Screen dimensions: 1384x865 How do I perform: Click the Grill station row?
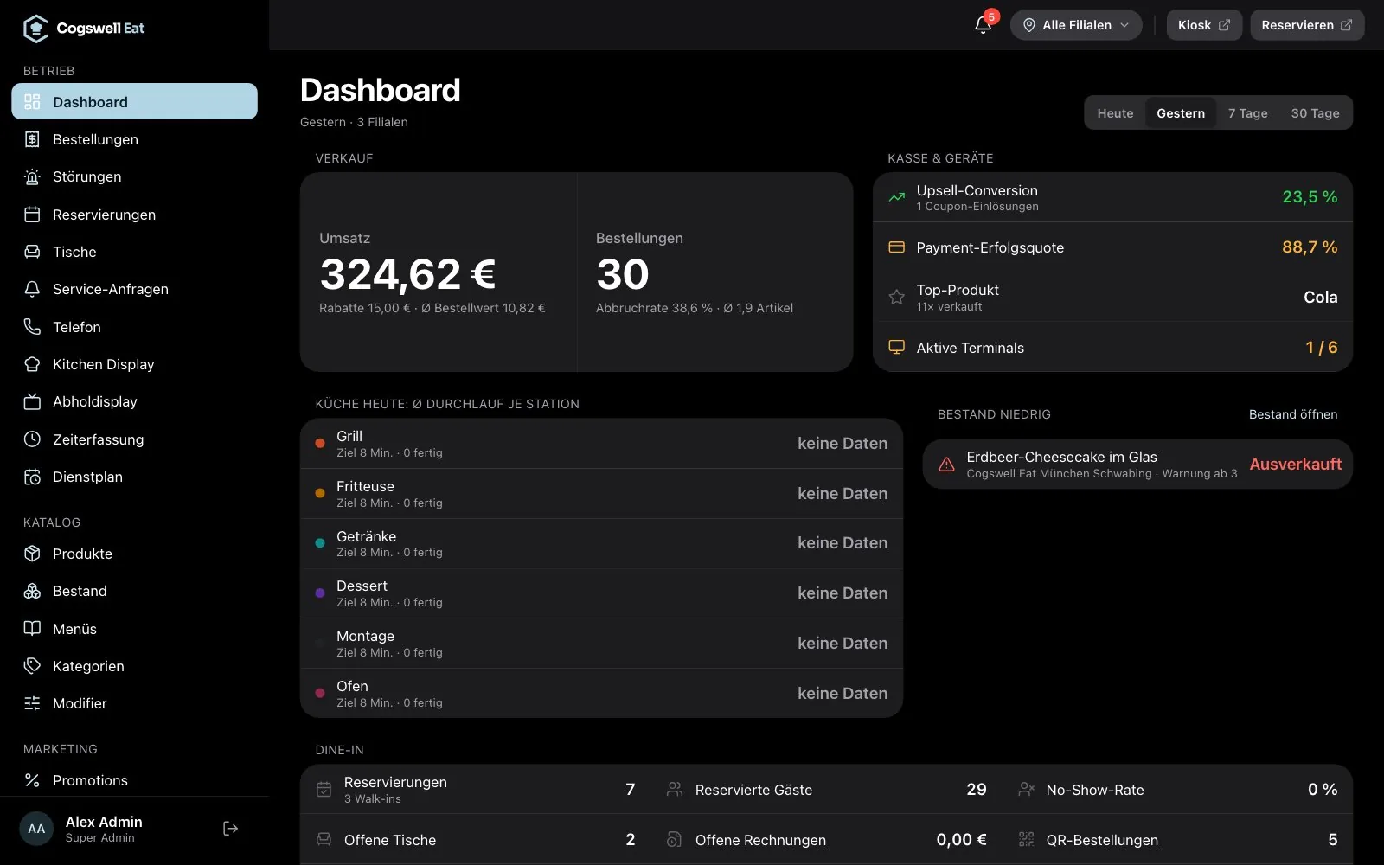601,444
